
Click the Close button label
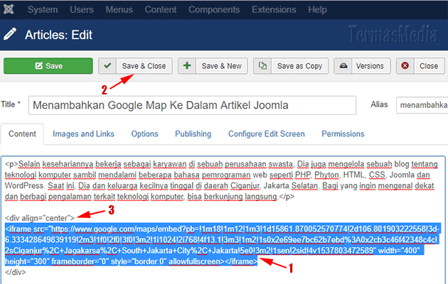pos(429,66)
